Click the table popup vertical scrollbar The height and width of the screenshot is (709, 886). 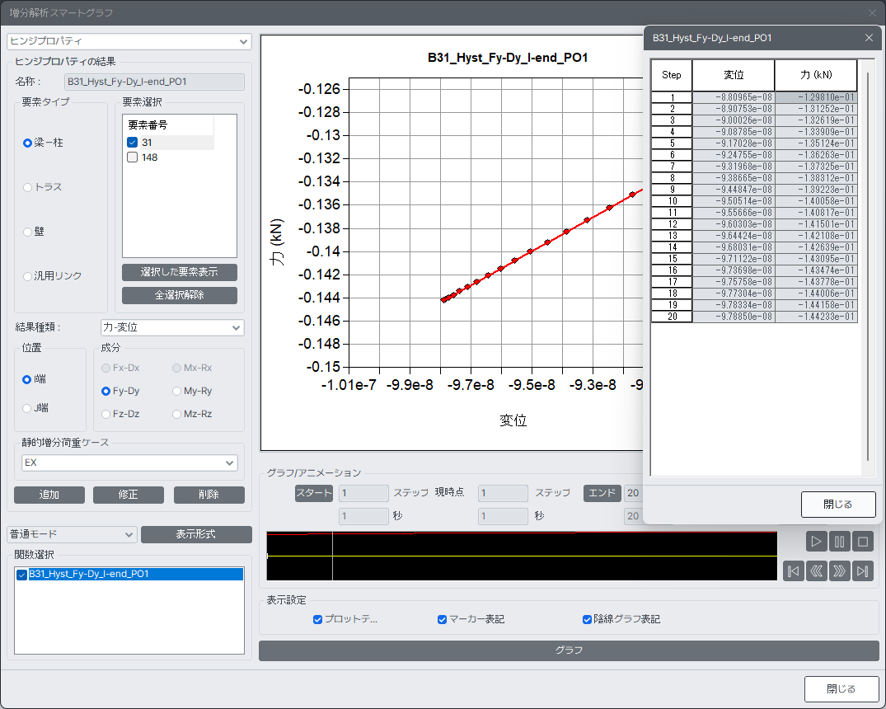(x=867, y=267)
